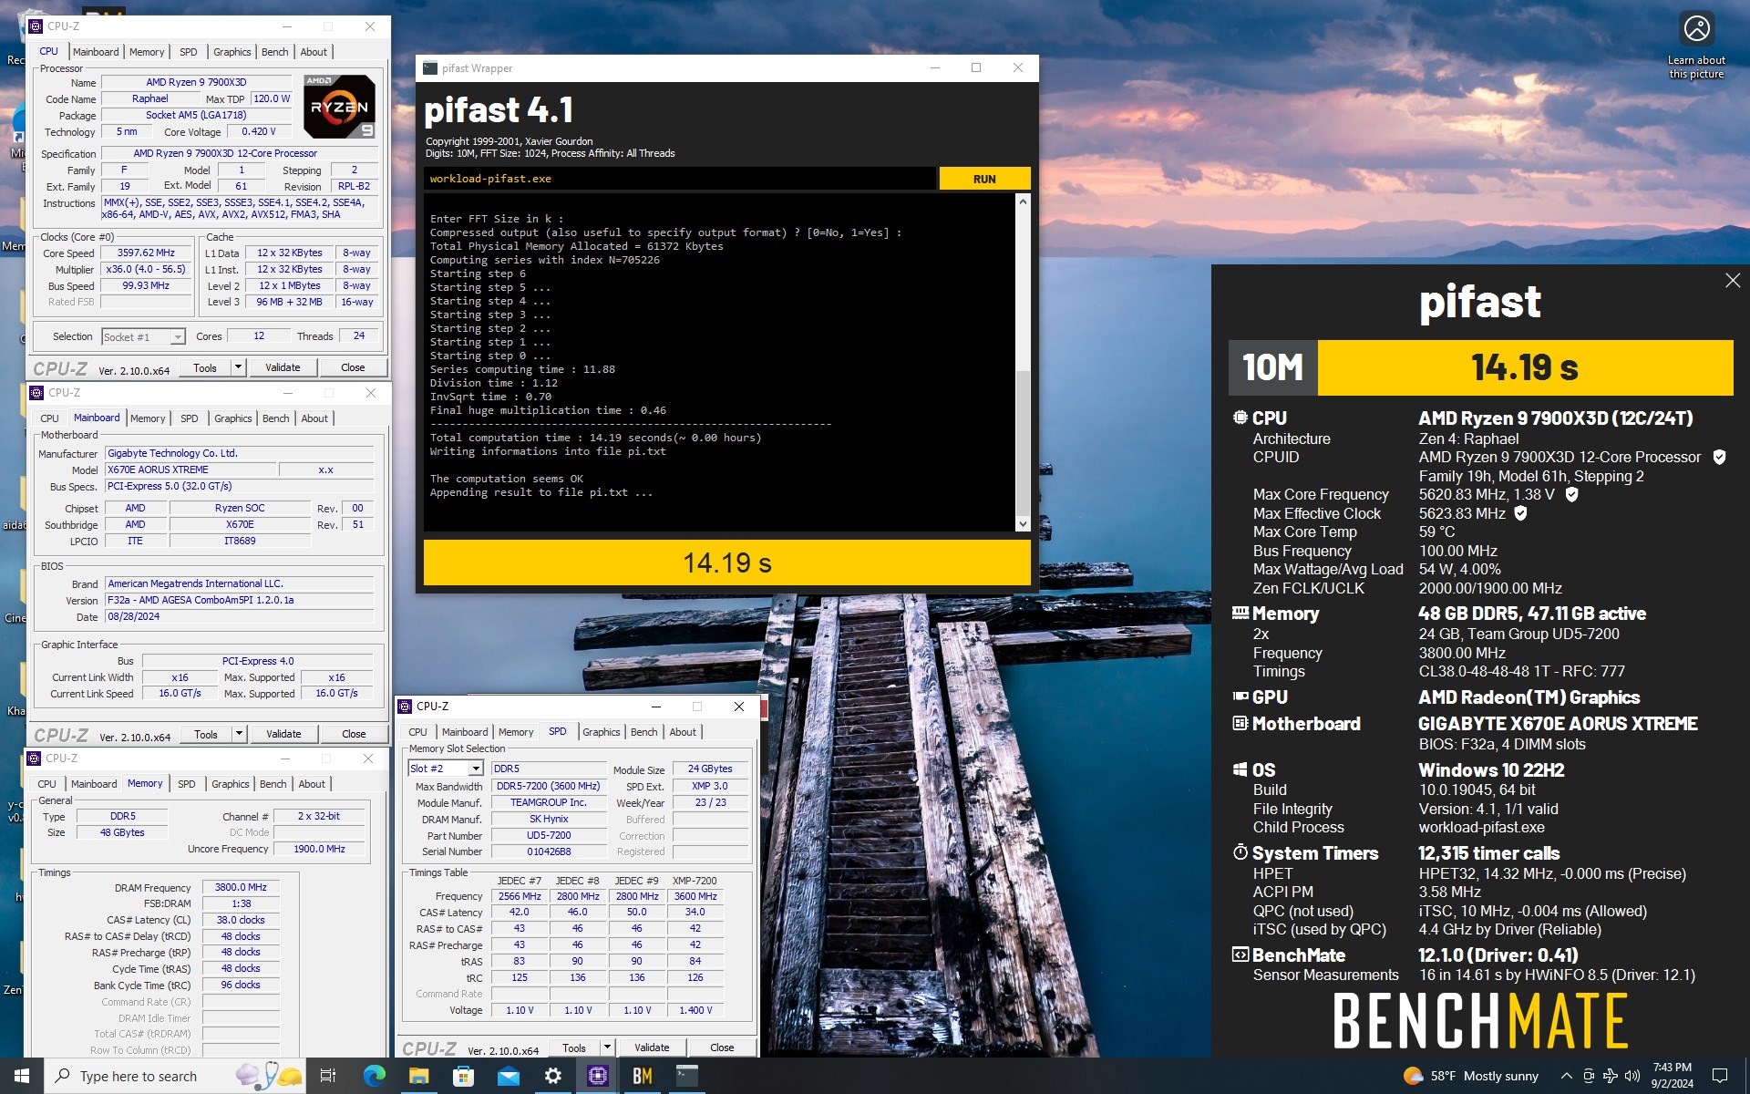Open File Explorer on the taskbar
The width and height of the screenshot is (1750, 1094).
click(418, 1076)
